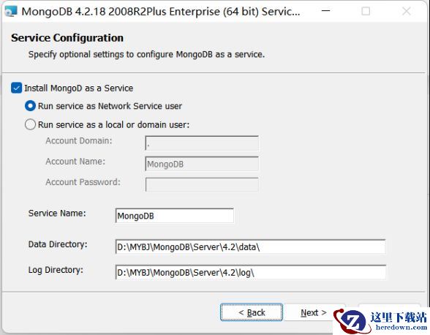
Task: Click the heredown.com watermark logo
Action: (381, 321)
